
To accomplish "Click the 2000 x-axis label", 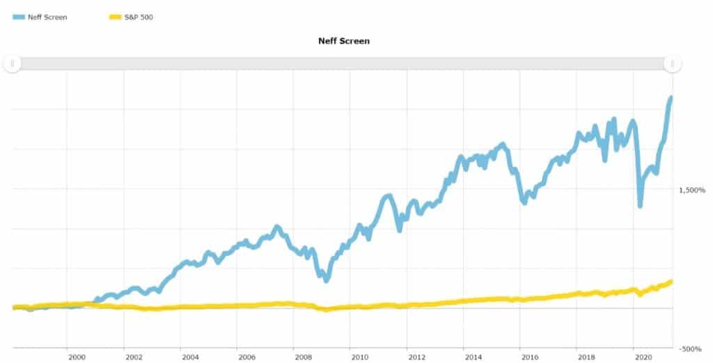I will (77, 357).
